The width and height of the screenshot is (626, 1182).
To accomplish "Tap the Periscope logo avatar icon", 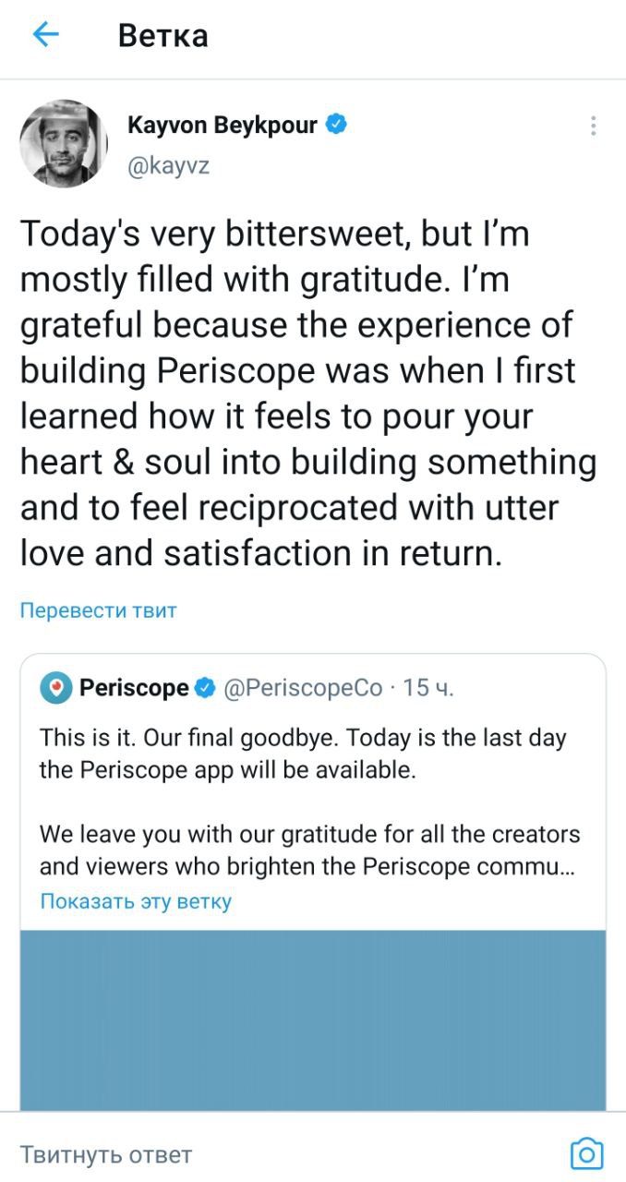I will click(x=55, y=688).
